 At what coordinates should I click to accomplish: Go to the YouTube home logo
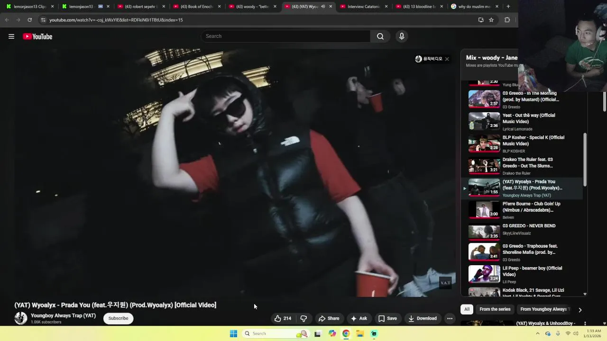coord(37,36)
